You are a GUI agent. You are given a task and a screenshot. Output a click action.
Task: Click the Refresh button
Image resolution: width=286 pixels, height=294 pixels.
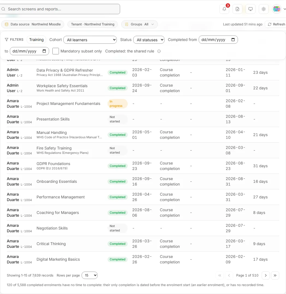276,24
